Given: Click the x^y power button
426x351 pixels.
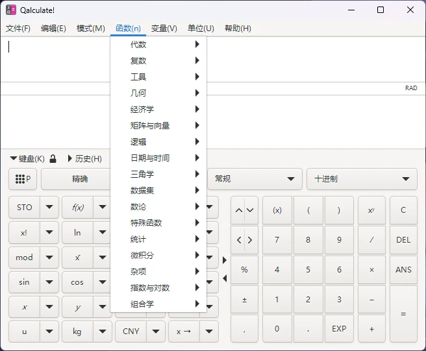Looking at the screenshot, I should point(371,210).
